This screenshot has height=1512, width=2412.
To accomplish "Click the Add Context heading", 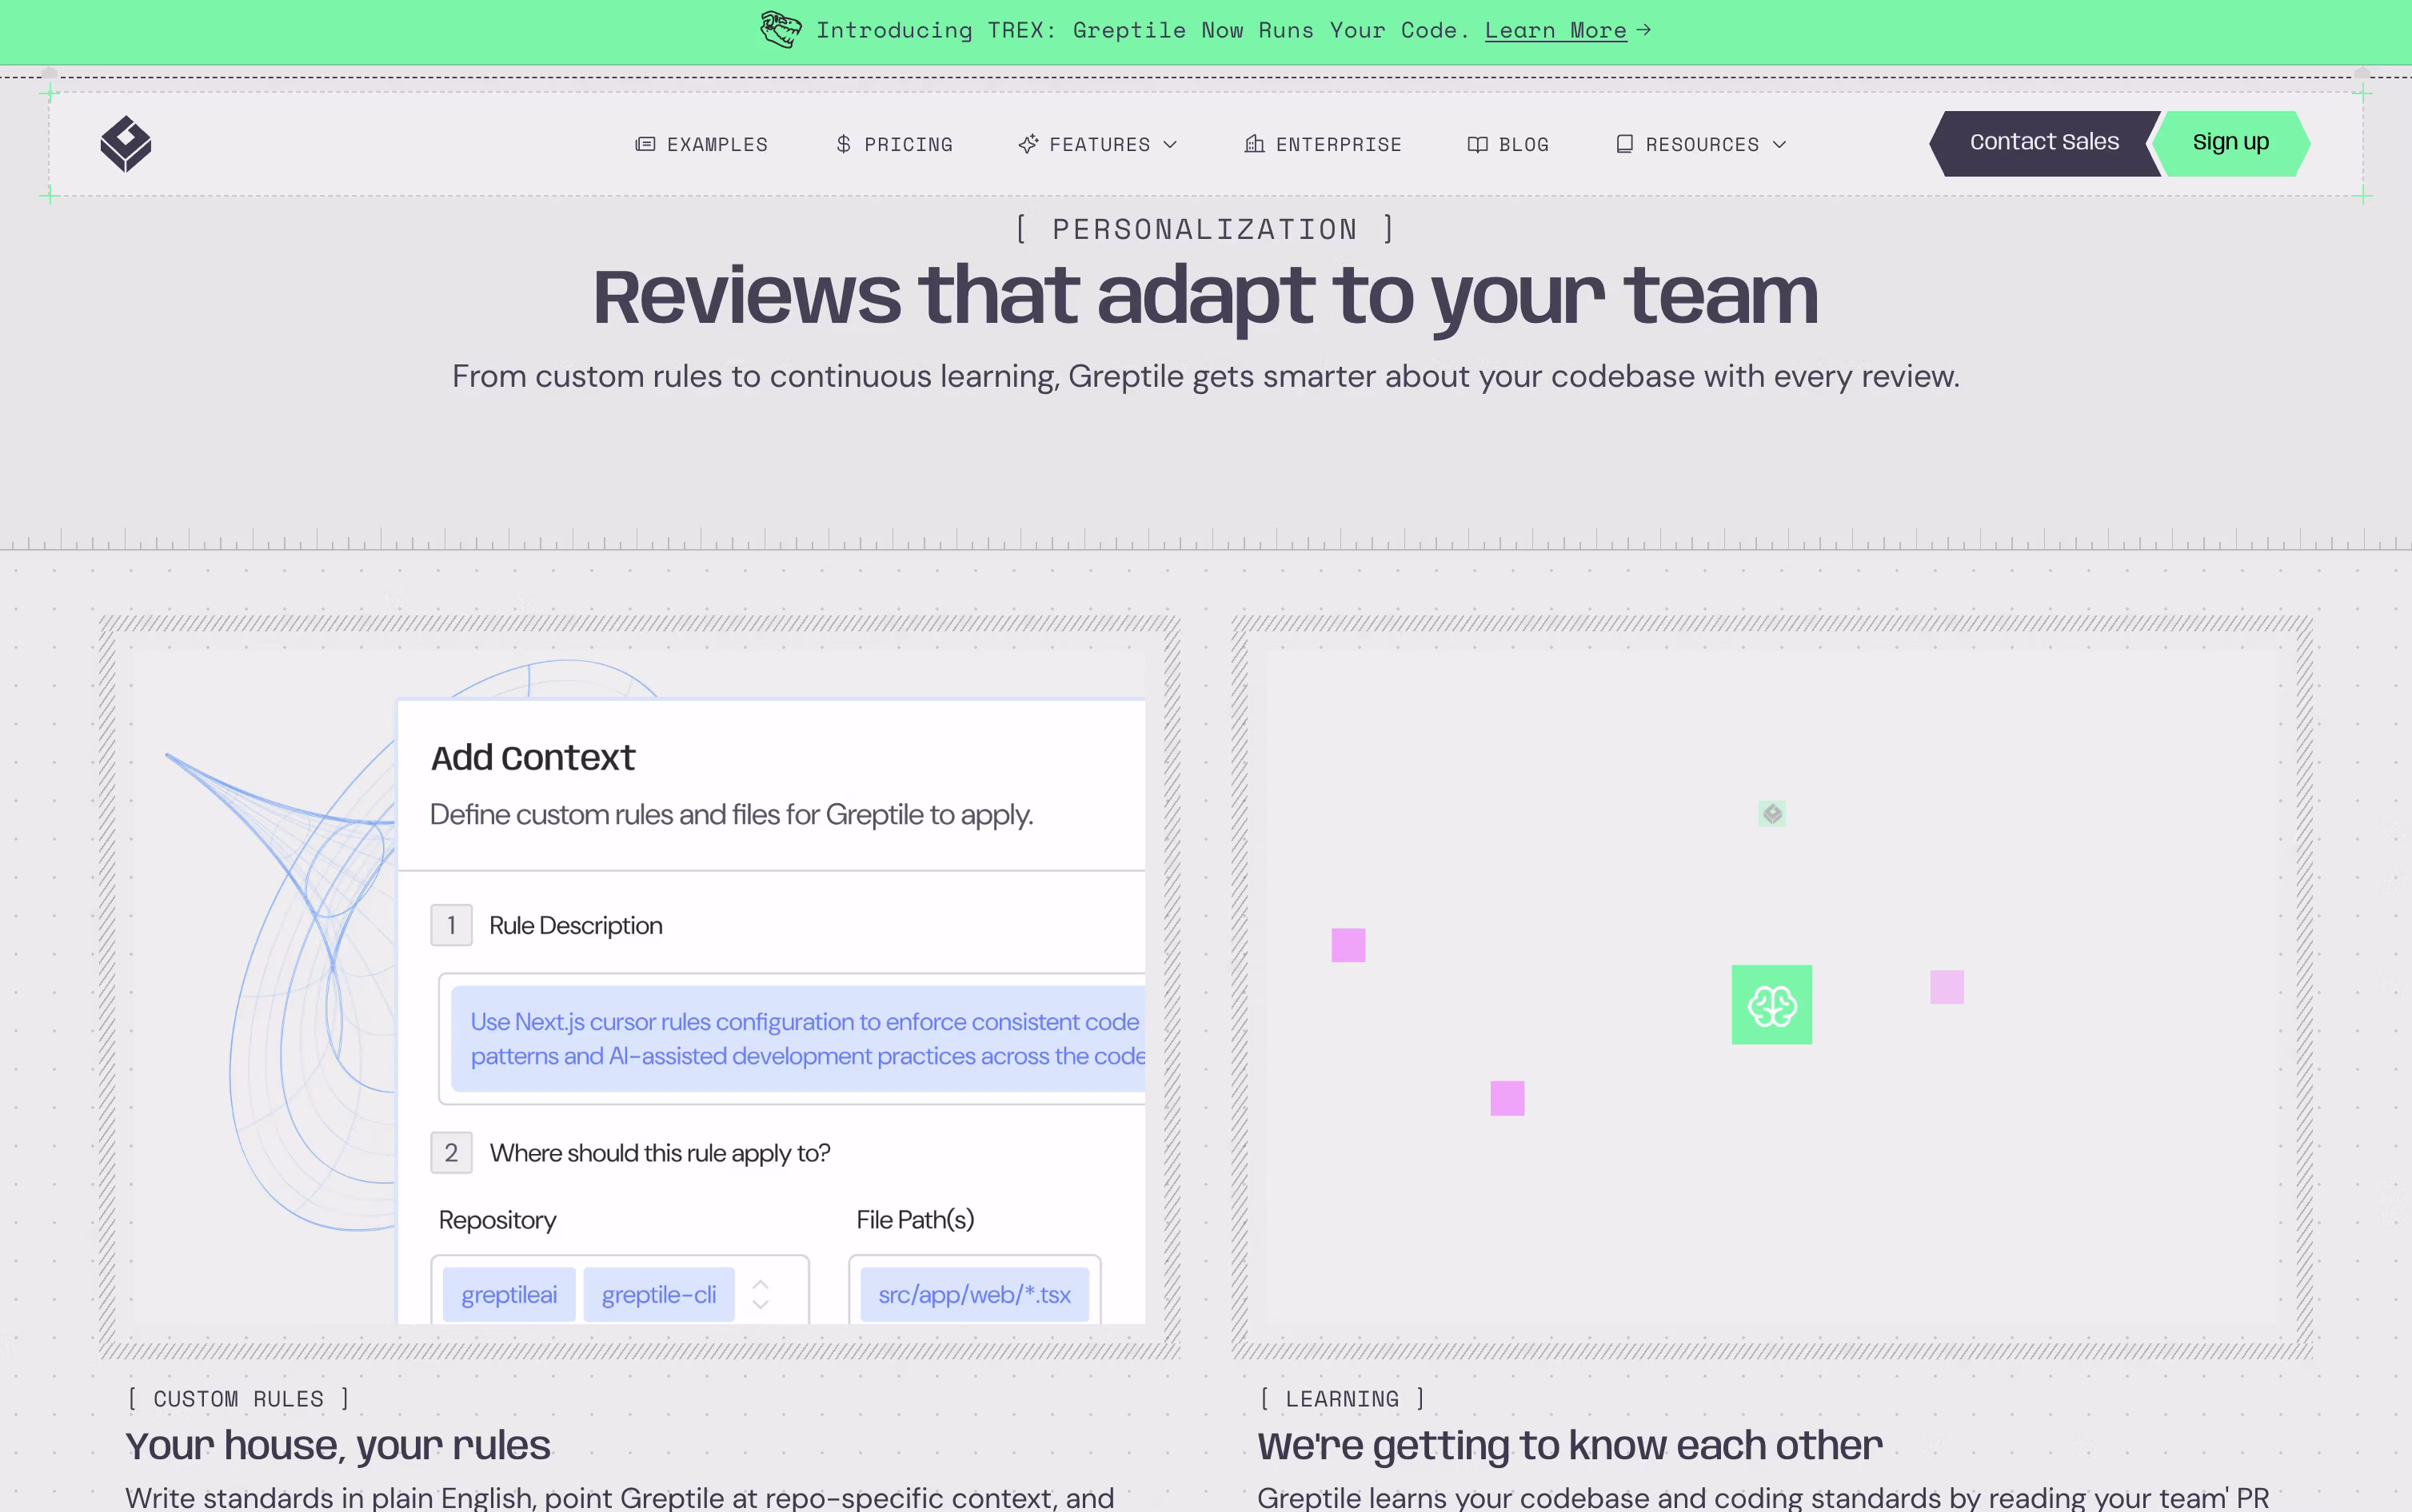I will pyautogui.click(x=533, y=757).
